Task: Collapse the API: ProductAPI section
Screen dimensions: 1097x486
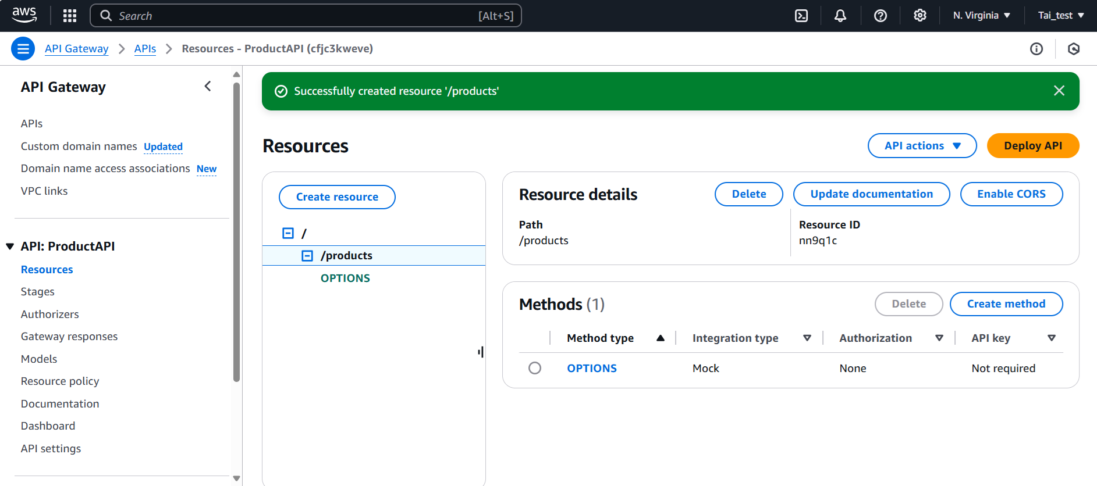Action: click(10, 246)
